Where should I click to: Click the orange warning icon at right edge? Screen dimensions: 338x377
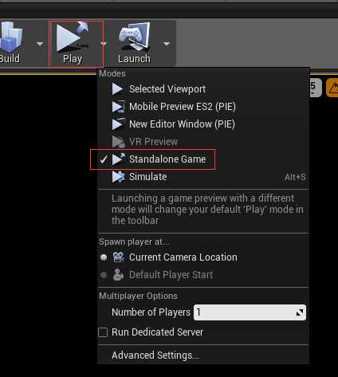click(x=332, y=88)
